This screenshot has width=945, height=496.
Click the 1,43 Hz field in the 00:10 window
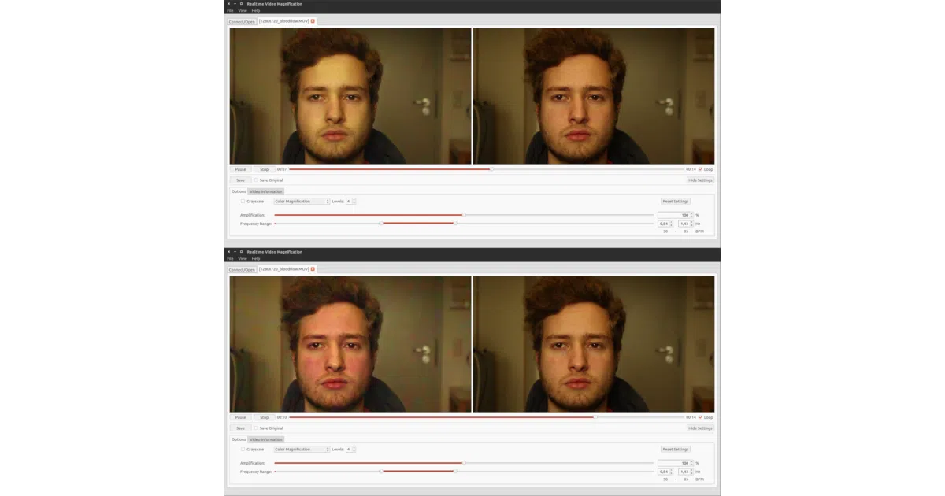[686, 472]
